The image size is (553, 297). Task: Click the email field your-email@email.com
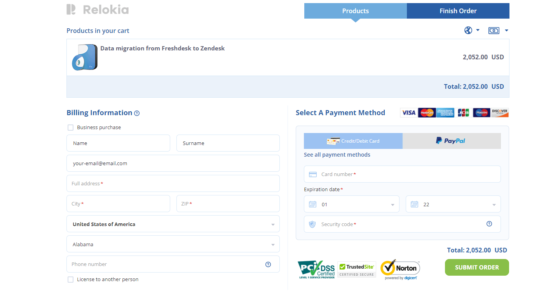click(173, 163)
